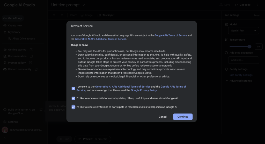Screen dimensions: 265x144
Task: Click the Safety settings shield icon
Action: click(226, 69)
